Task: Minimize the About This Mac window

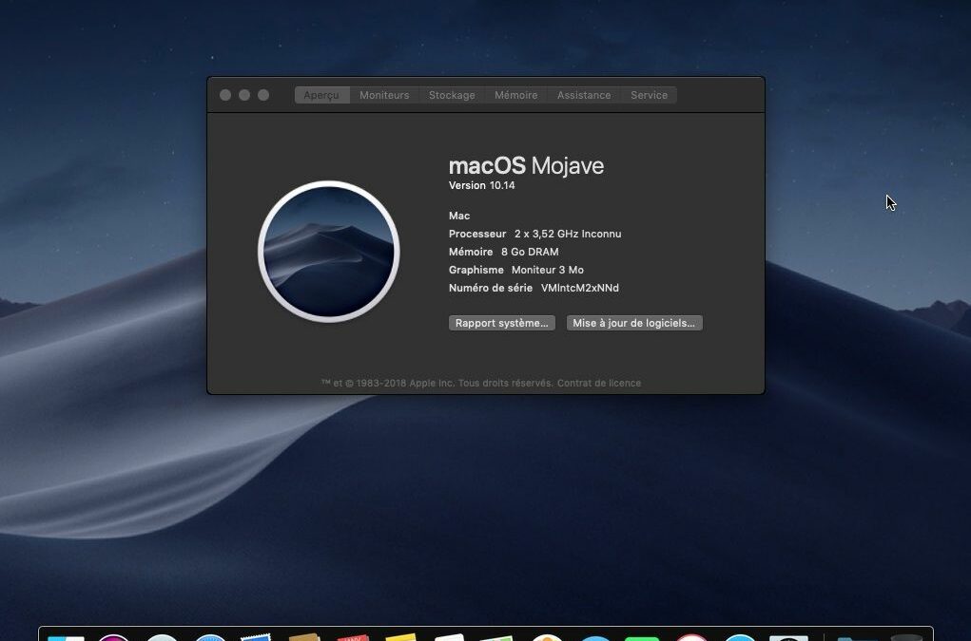Action: tap(244, 95)
